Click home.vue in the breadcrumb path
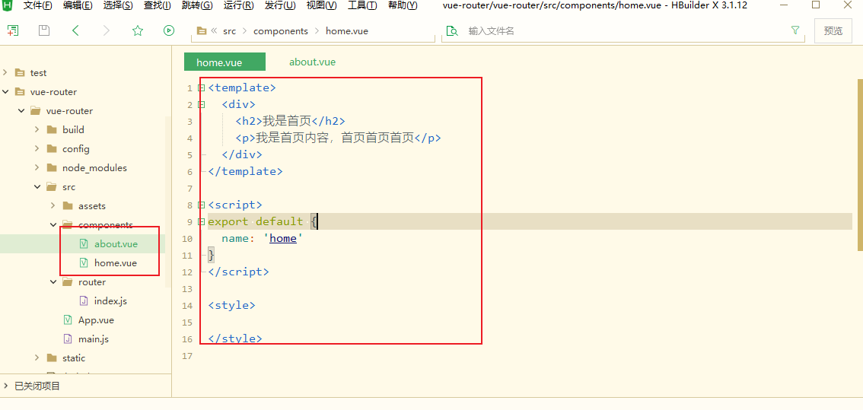This screenshot has height=410, width=863. [347, 31]
